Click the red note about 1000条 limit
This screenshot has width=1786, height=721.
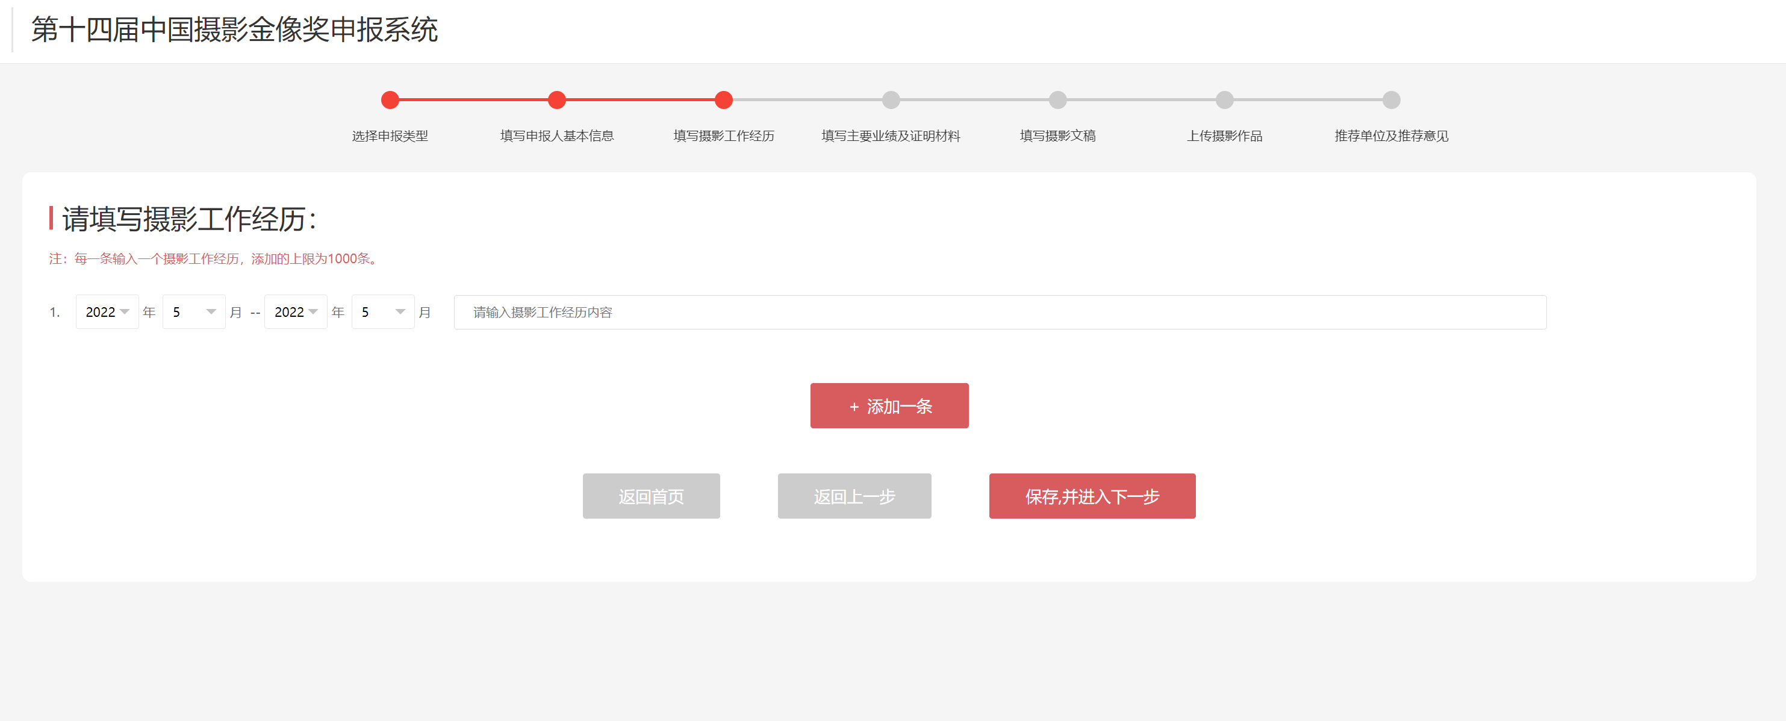(215, 258)
